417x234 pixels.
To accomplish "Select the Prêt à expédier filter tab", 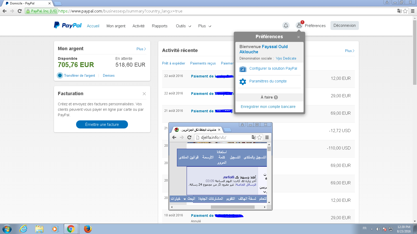I will 174,63.
